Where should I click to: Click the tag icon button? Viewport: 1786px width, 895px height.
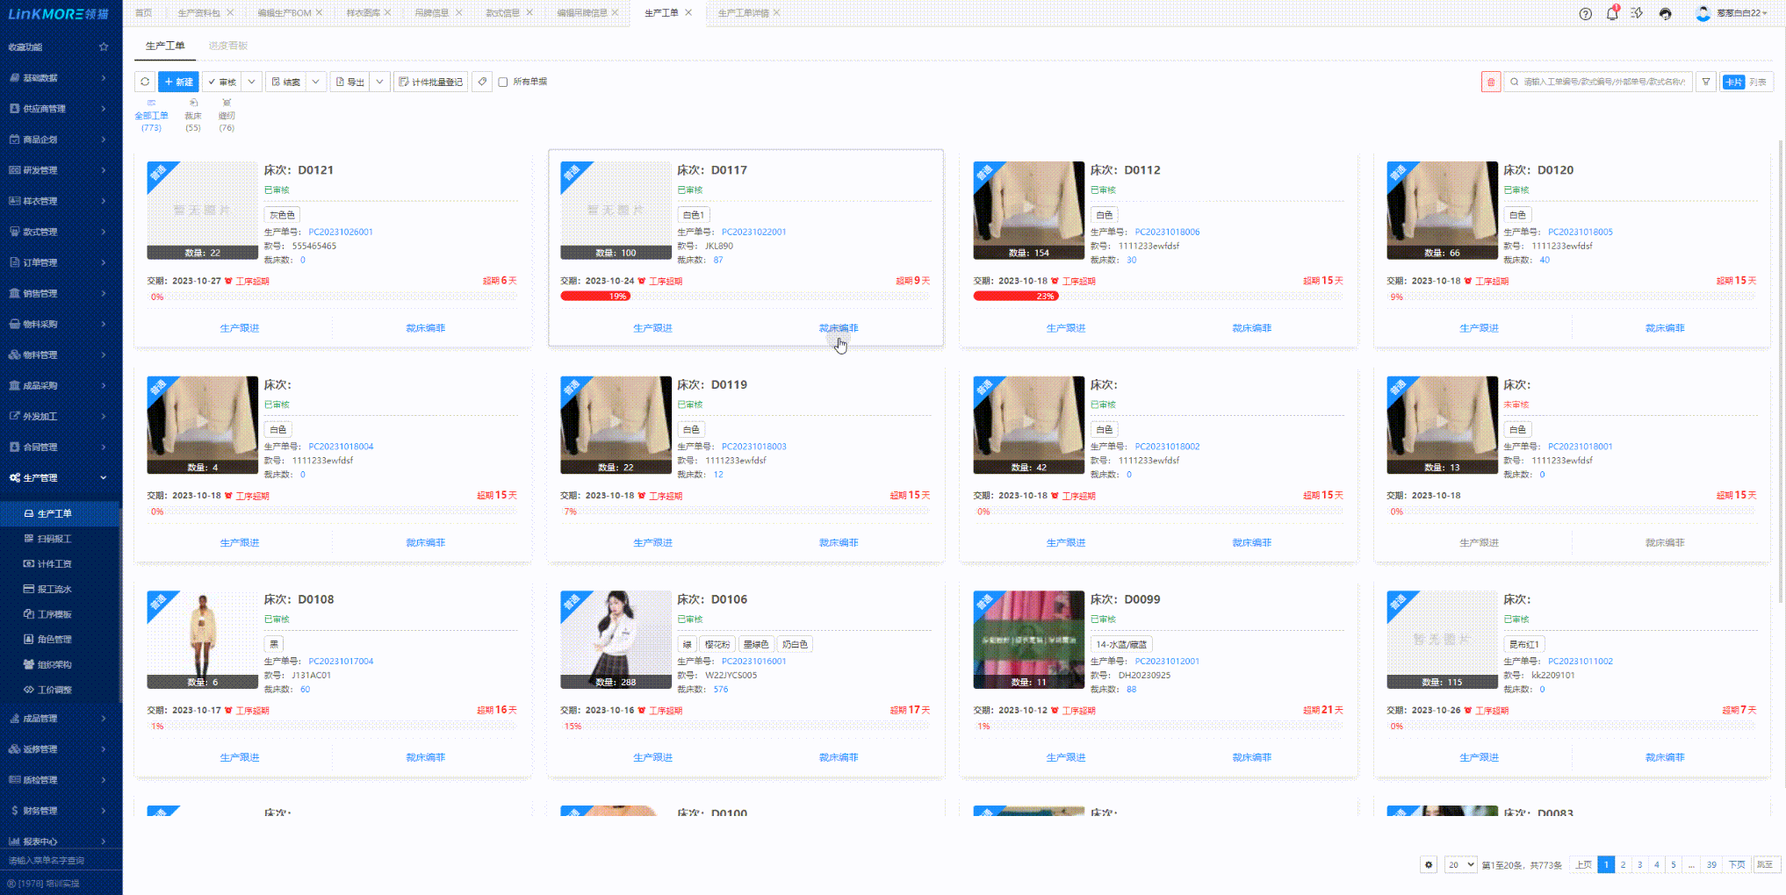tap(482, 82)
